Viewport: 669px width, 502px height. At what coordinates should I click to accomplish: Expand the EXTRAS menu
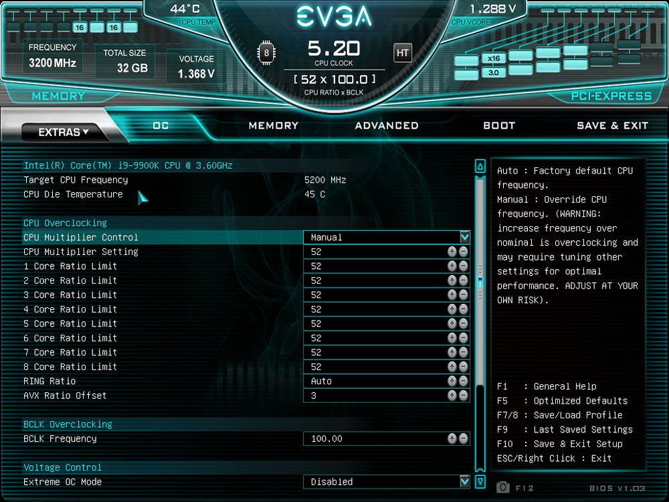tap(64, 133)
